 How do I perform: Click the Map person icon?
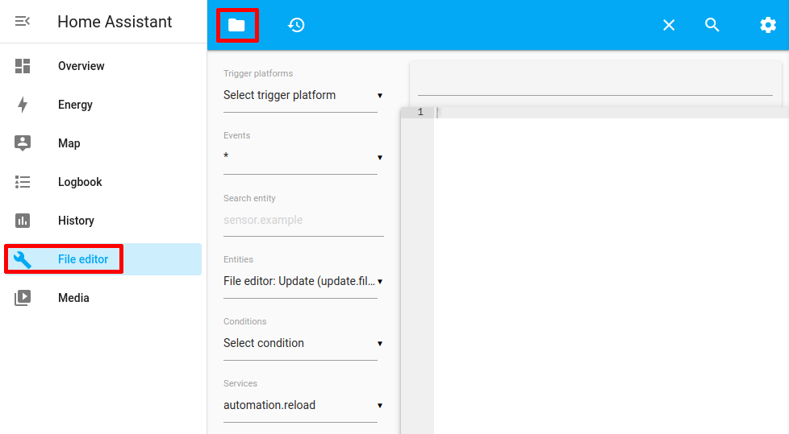point(23,143)
